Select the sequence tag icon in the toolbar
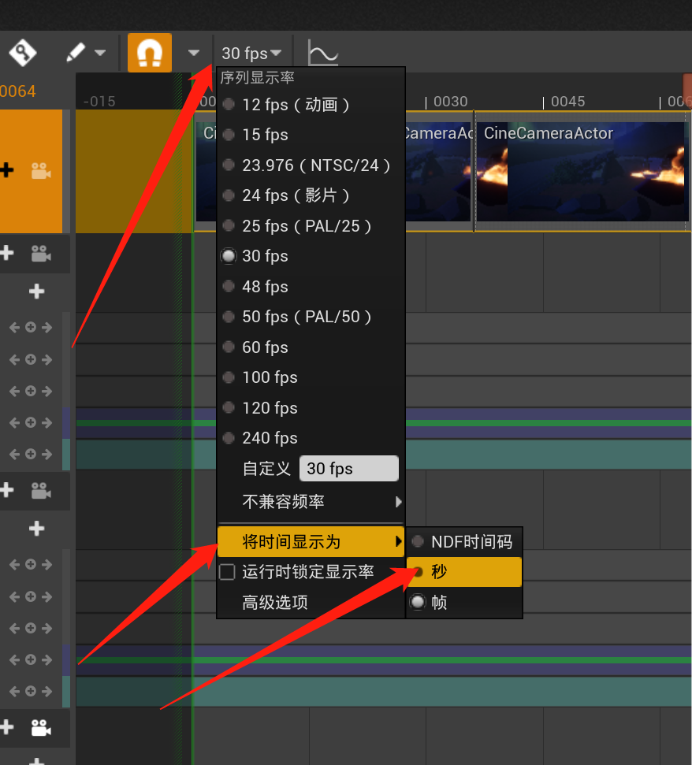This screenshot has height=765, width=692. pyautogui.click(x=21, y=52)
